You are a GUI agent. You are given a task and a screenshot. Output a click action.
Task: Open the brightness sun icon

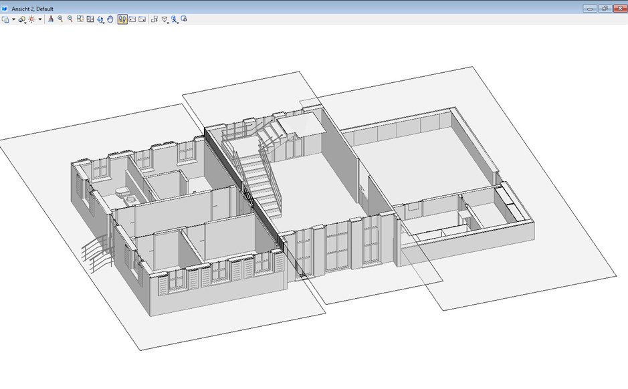[x=31, y=19]
